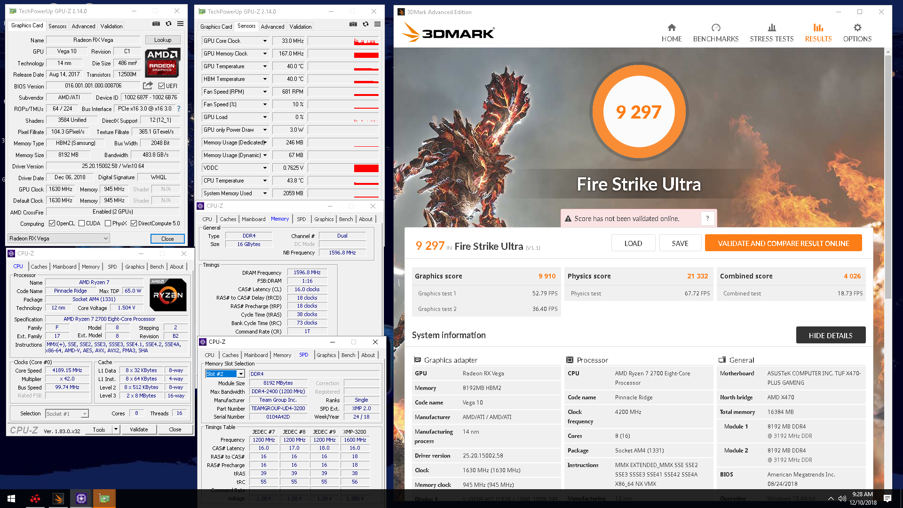This screenshot has width=903, height=508.
Task: Open the RESULTS section in 3DMark
Action: 818,33
